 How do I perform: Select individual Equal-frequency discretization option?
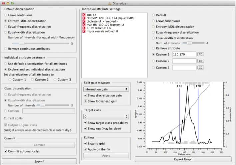coord(153,32)
